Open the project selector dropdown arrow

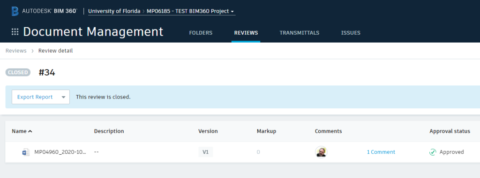pos(232,12)
